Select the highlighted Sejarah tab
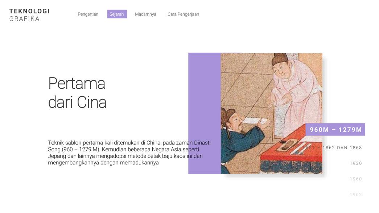Image resolution: width=379 pixels, height=213 pixels. tap(117, 14)
